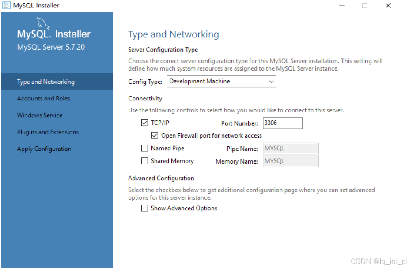Click the Pipe Name field
The width and height of the screenshot is (409, 268).
291,148
